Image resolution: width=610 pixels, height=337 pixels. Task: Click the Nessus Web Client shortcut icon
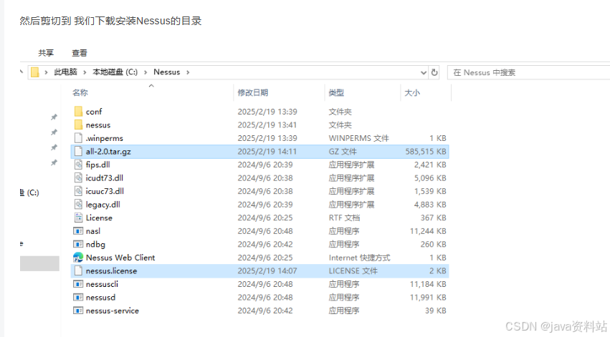pyautogui.click(x=78, y=257)
